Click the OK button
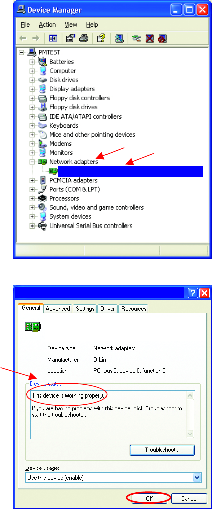Viewport: 212px width, 509px height. (149, 498)
